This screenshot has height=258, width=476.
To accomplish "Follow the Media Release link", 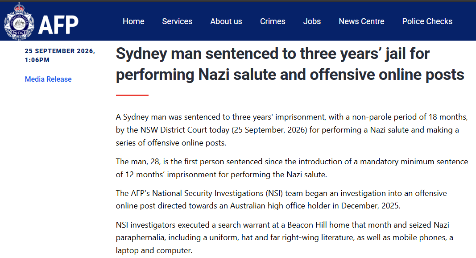I will pos(48,79).
